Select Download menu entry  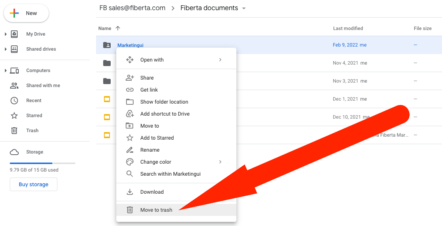pyautogui.click(x=176, y=192)
